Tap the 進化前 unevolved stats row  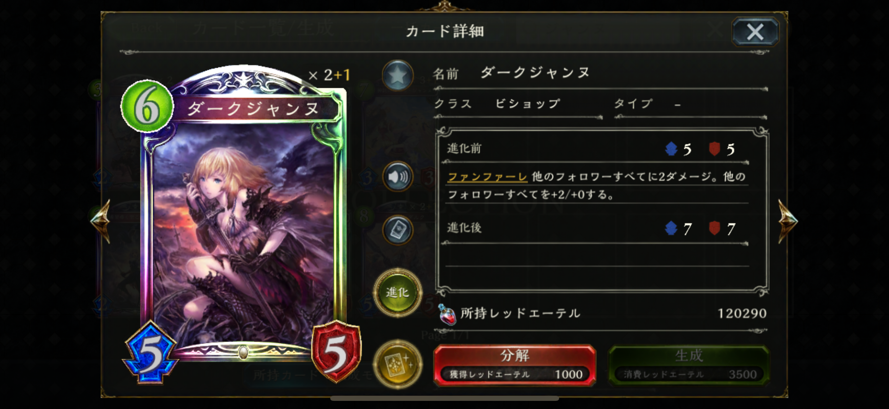(x=596, y=149)
